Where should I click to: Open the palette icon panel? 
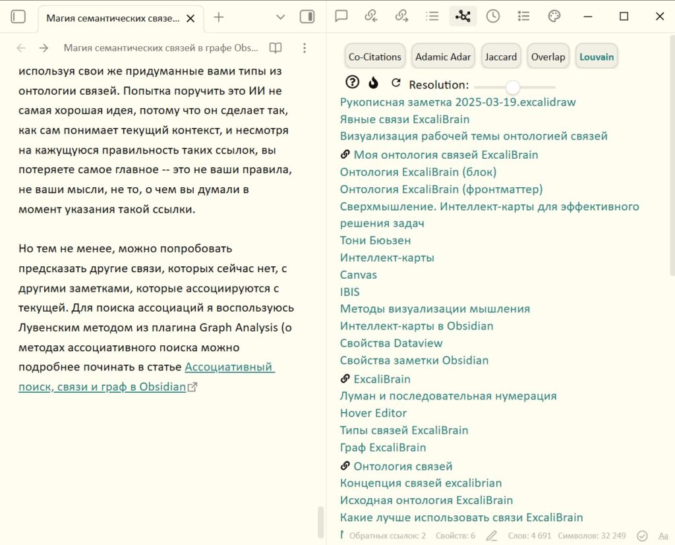(x=554, y=16)
